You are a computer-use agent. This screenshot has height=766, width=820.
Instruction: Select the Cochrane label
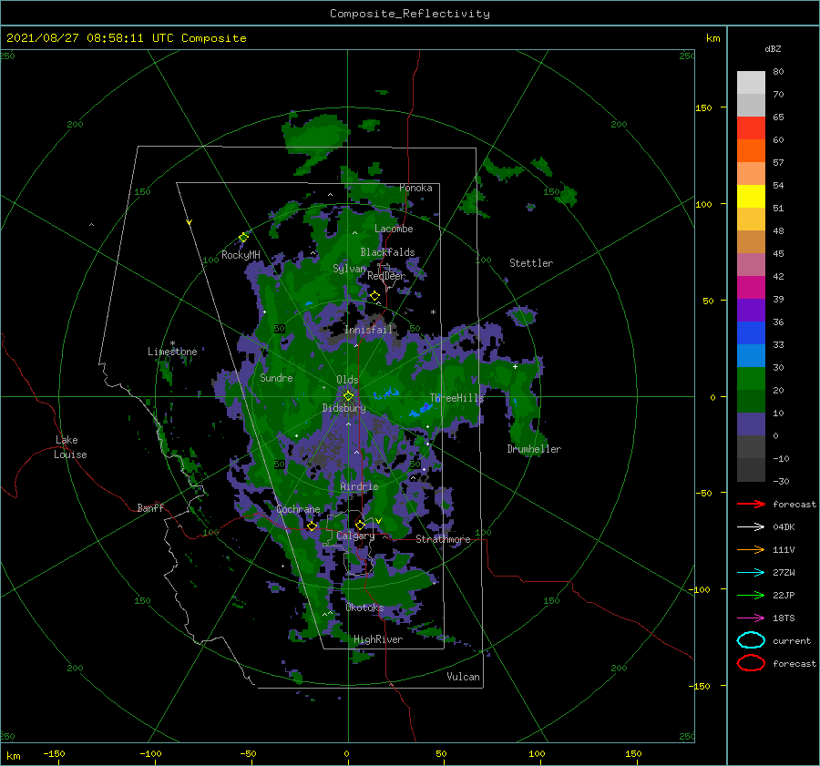pyautogui.click(x=298, y=509)
